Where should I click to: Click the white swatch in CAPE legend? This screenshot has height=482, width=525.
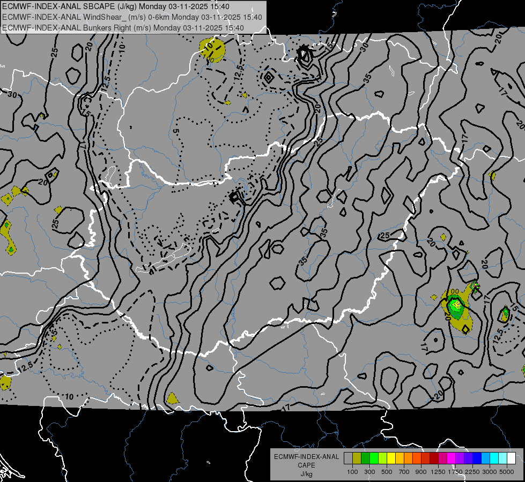(511, 458)
